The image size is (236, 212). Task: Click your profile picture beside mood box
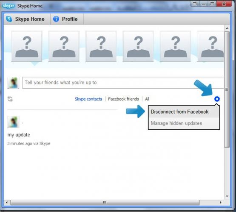(13, 83)
